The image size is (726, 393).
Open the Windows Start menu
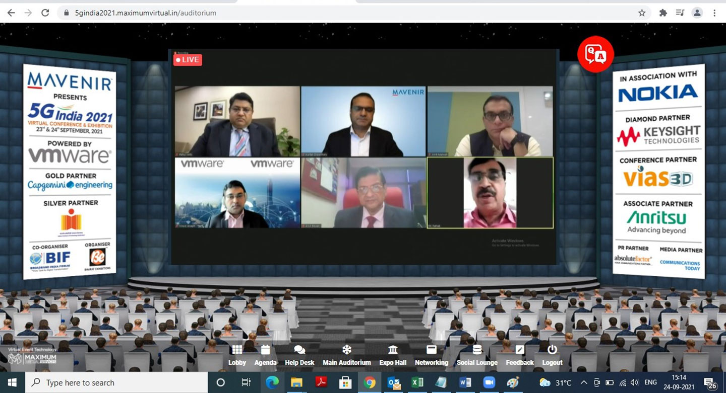12,382
